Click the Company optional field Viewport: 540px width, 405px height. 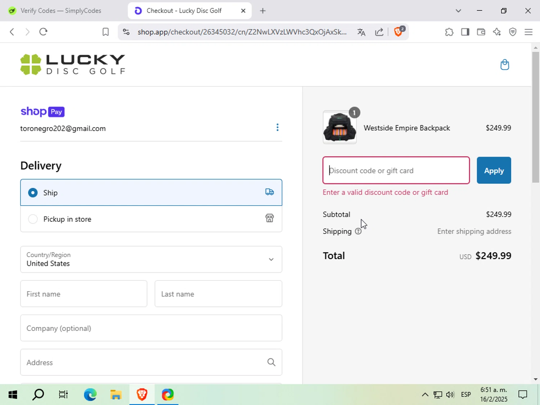(x=151, y=328)
